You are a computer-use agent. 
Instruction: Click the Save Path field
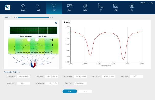(80, 83)
